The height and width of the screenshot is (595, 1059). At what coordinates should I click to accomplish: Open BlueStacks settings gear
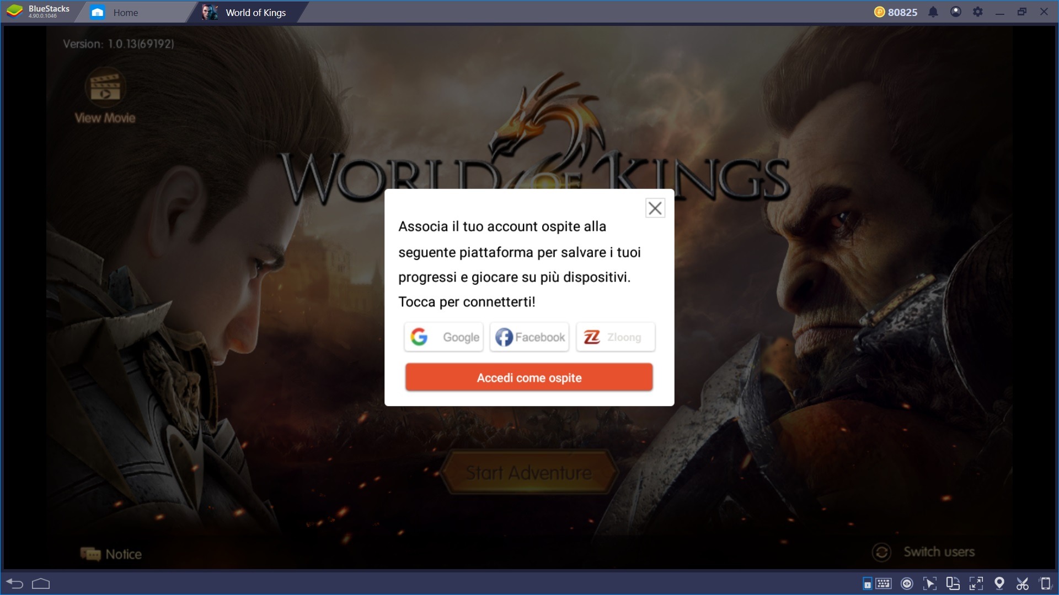point(978,12)
